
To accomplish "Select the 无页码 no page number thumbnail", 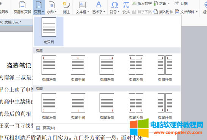I will click(49, 31).
